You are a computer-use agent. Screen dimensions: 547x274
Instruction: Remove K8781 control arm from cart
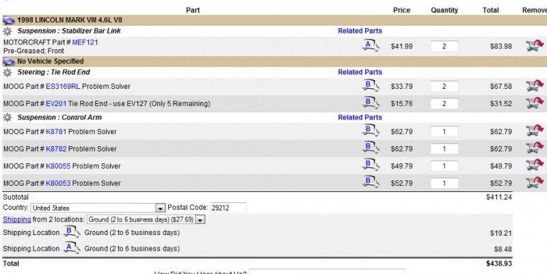pyautogui.click(x=534, y=131)
